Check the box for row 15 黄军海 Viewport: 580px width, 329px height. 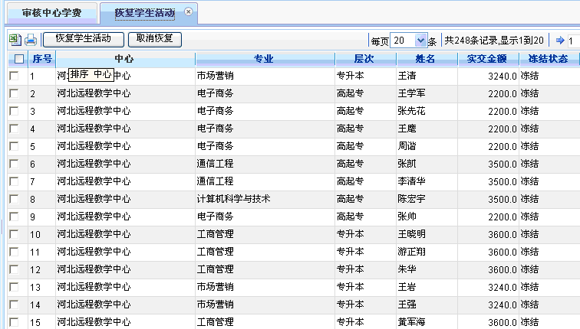[x=14, y=322]
